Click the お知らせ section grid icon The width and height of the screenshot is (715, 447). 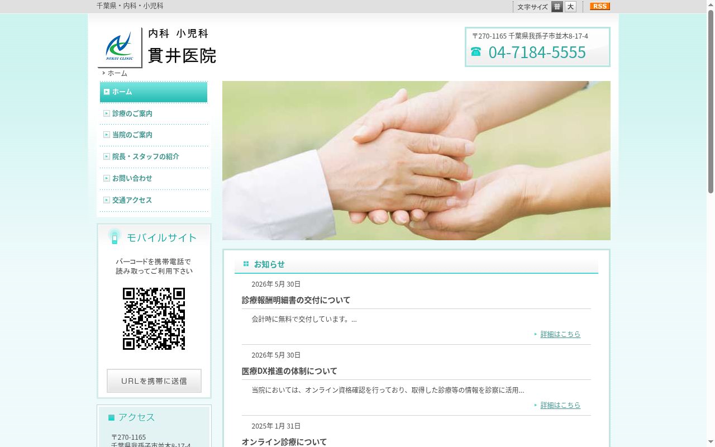click(x=246, y=264)
